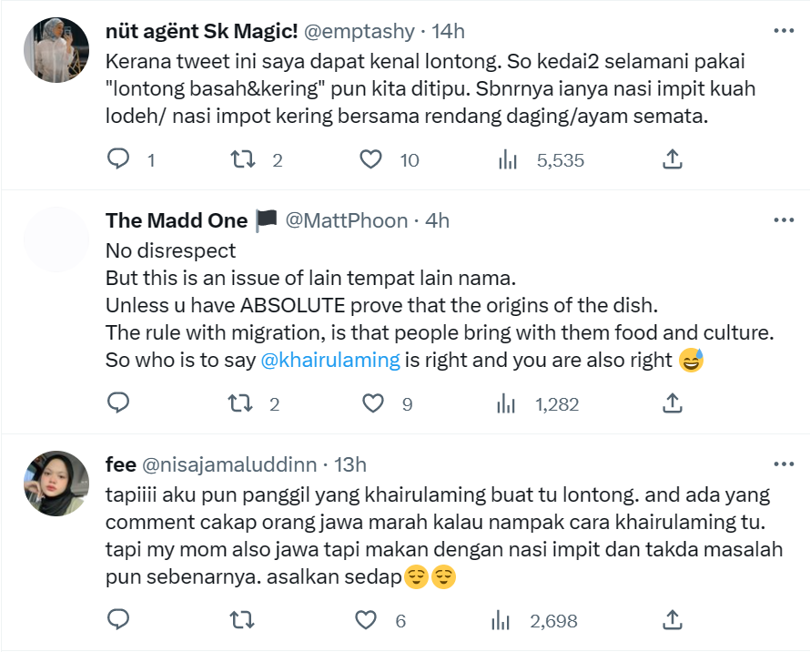Retweet The Madd One's tweet
This screenshot has width=810, height=652.
[x=242, y=403]
